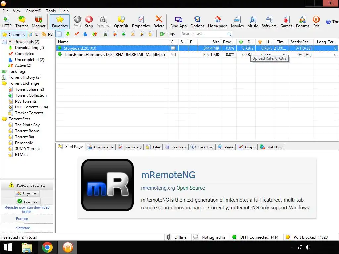The height and width of the screenshot is (254, 339).
Task: Click the red X Delete icon
Action: (159, 22)
